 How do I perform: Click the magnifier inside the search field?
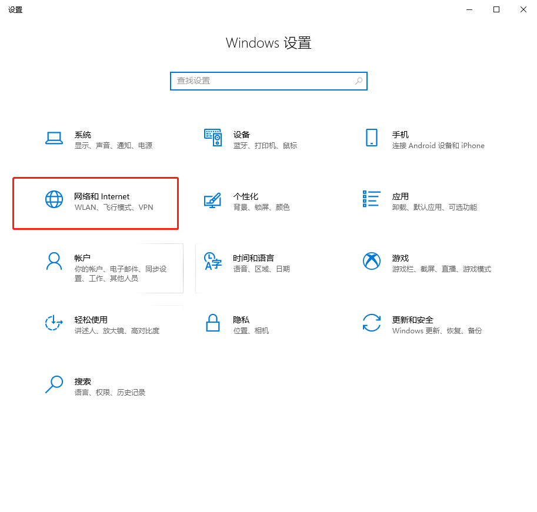[x=358, y=81]
